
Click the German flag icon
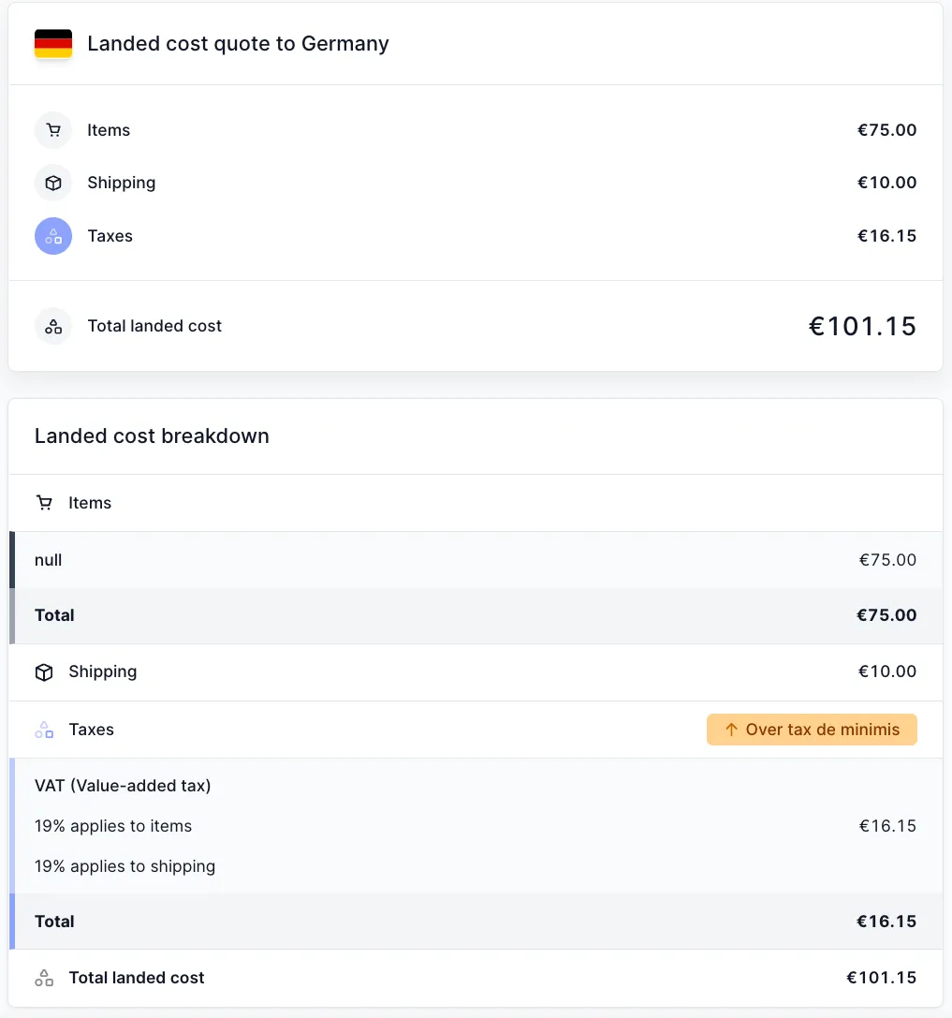[52, 42]
